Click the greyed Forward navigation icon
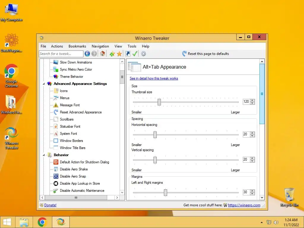This screenshot has height=228, width=304. point(94,54)
